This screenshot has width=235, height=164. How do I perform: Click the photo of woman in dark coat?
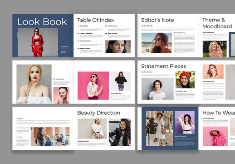120,132
